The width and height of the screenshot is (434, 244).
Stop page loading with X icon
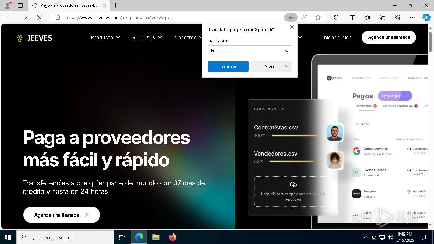click(x=39, y=17)
